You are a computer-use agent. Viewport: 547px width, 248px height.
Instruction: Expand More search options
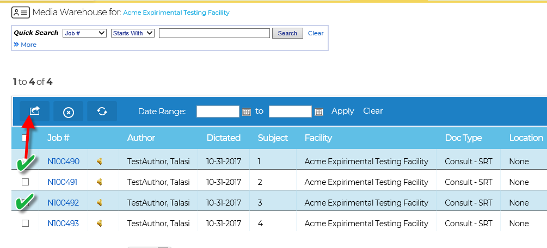tap(25, 45)
